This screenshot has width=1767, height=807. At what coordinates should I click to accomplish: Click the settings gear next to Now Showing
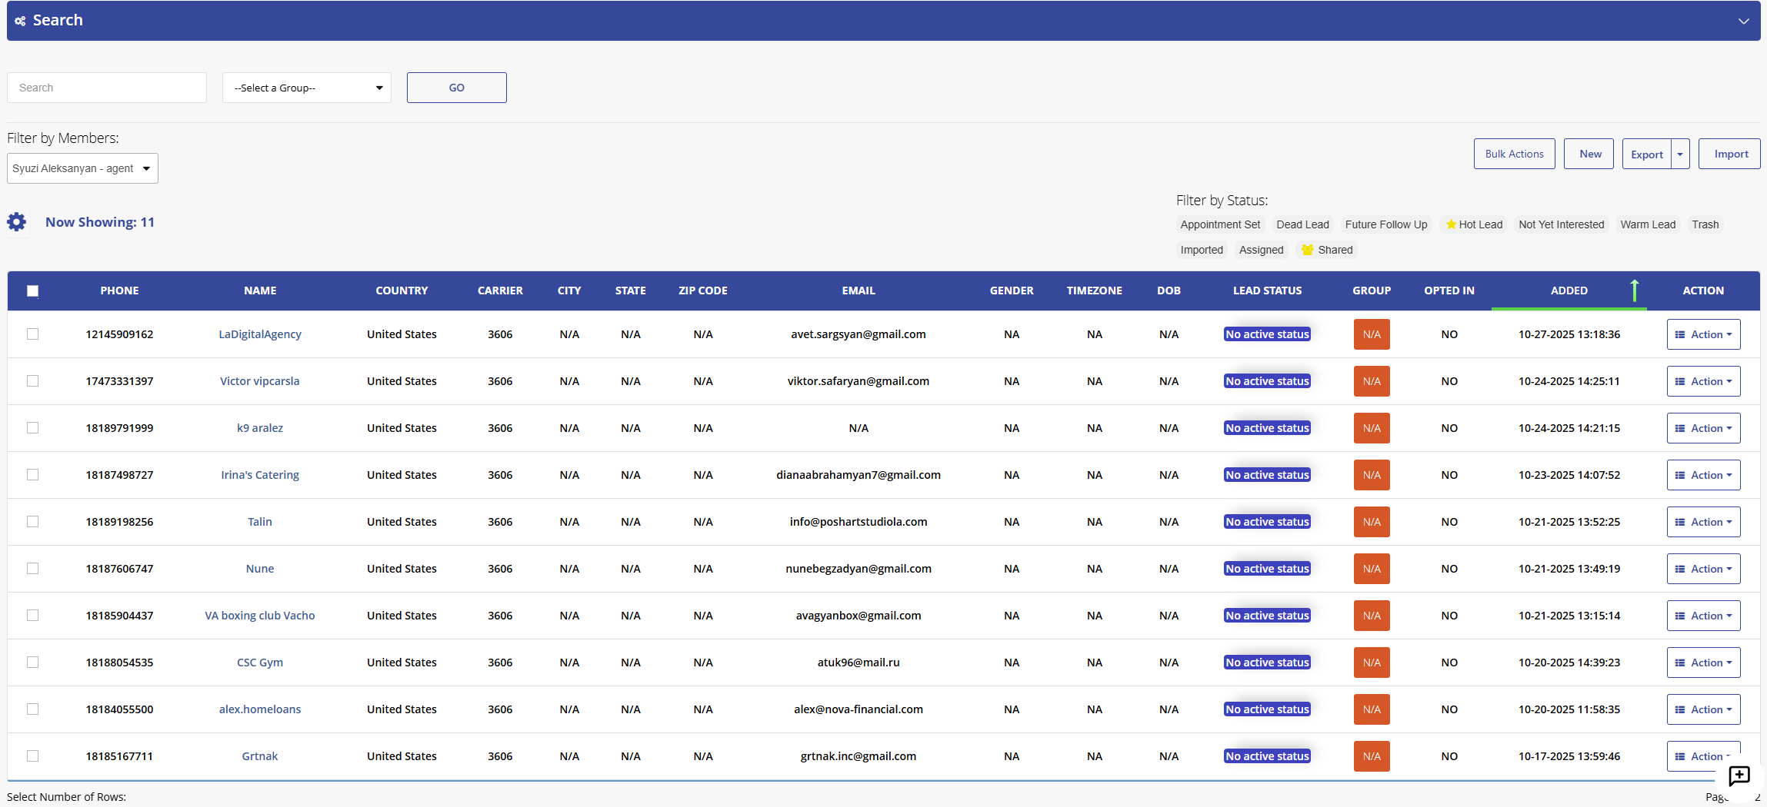pos(17,221)
